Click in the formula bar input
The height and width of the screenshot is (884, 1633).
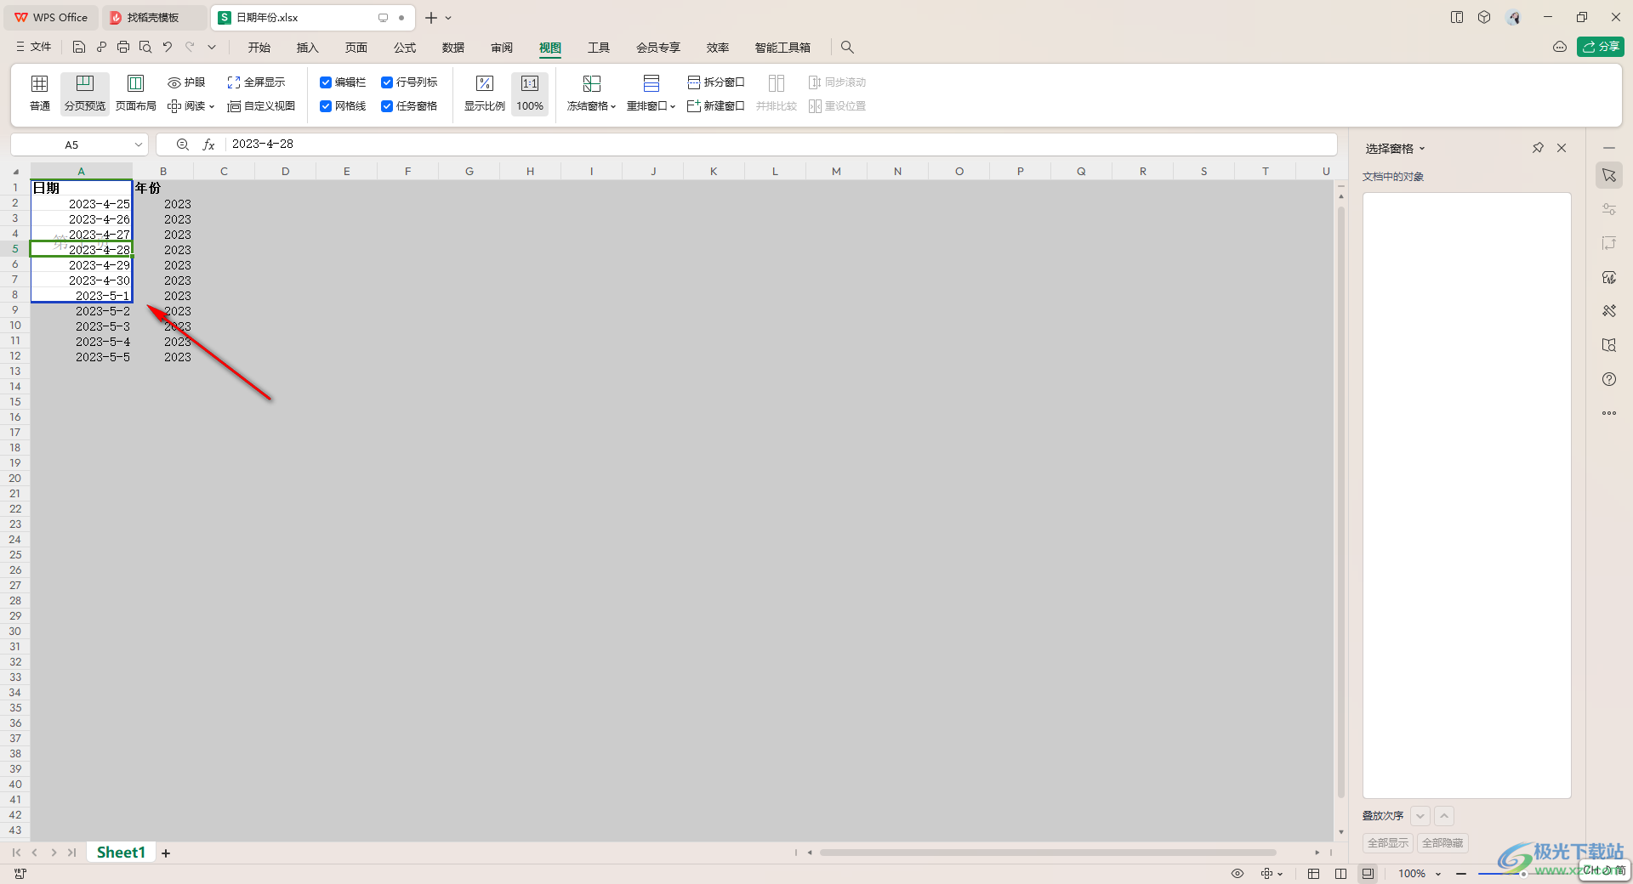click(x=765, y=144)
